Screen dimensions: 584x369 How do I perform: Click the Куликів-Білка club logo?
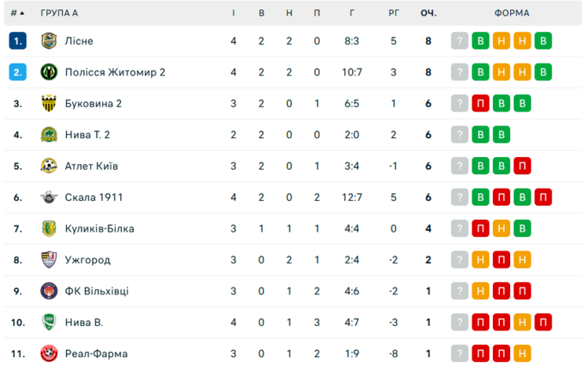click(49, 228)
